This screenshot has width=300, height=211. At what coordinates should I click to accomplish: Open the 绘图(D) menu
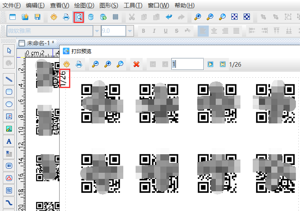(x=84, y=5)
